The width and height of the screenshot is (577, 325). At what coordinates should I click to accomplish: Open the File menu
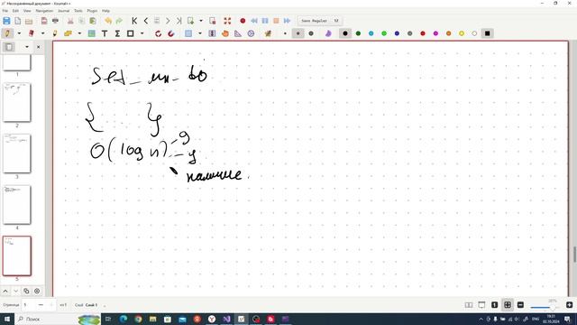coord(5,11)
